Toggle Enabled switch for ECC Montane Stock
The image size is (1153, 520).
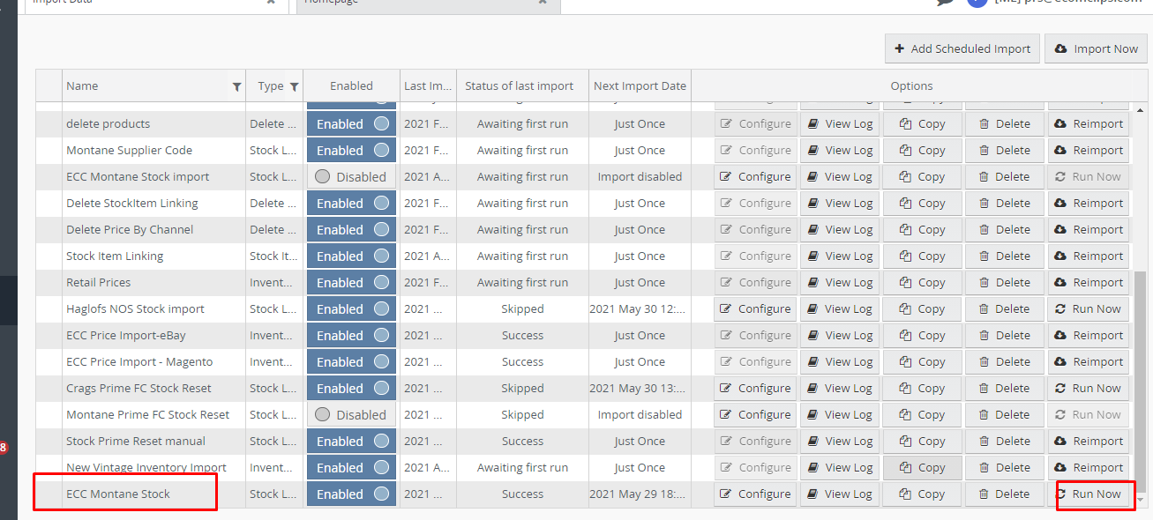click(x=351, y=494)
